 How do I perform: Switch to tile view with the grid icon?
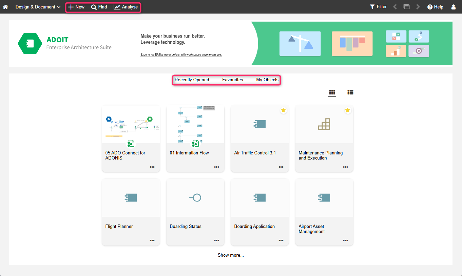coord(332,92)
